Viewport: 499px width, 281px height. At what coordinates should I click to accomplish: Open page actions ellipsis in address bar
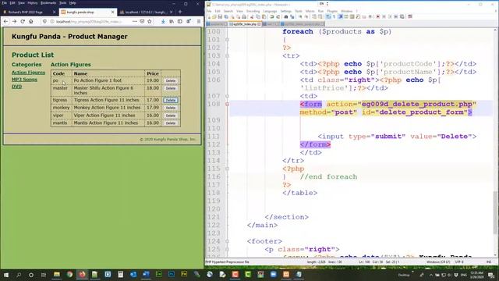pyautogui.click(x=135, y=21)
